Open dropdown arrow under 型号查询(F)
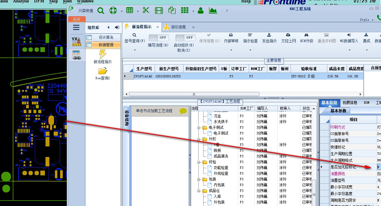 pyautogui.click(x=135, y=50)
